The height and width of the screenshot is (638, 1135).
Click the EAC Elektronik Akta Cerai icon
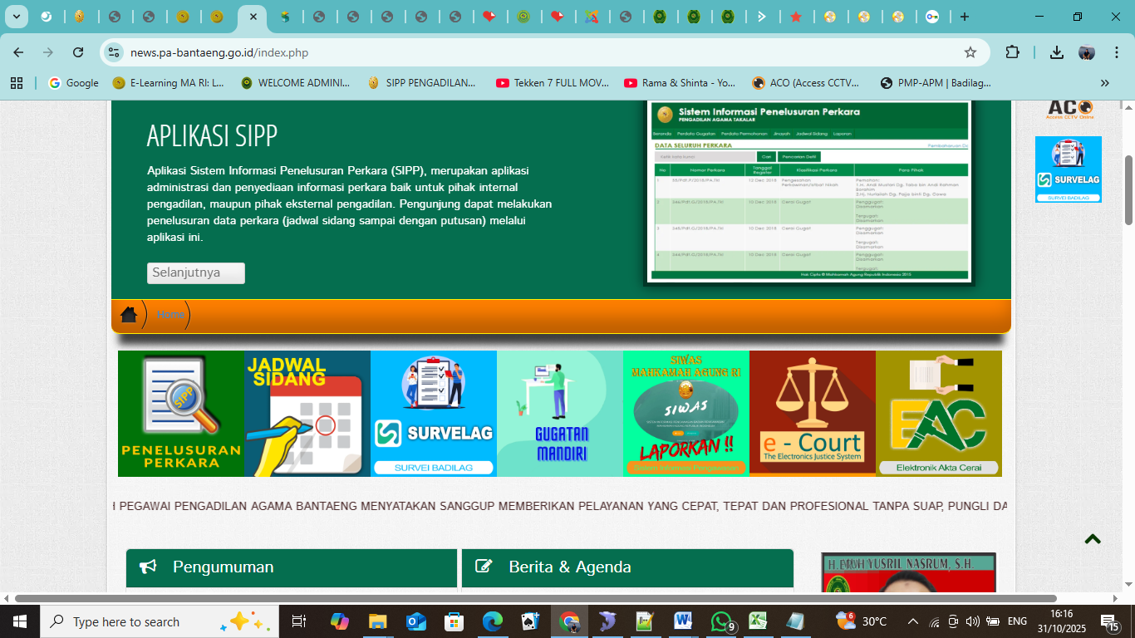click(x=939, y=414)
